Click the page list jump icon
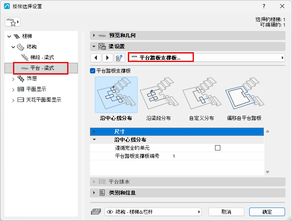 (119, 58)
